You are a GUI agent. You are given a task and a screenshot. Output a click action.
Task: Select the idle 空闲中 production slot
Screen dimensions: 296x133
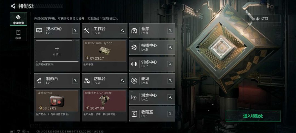[57, 51]
